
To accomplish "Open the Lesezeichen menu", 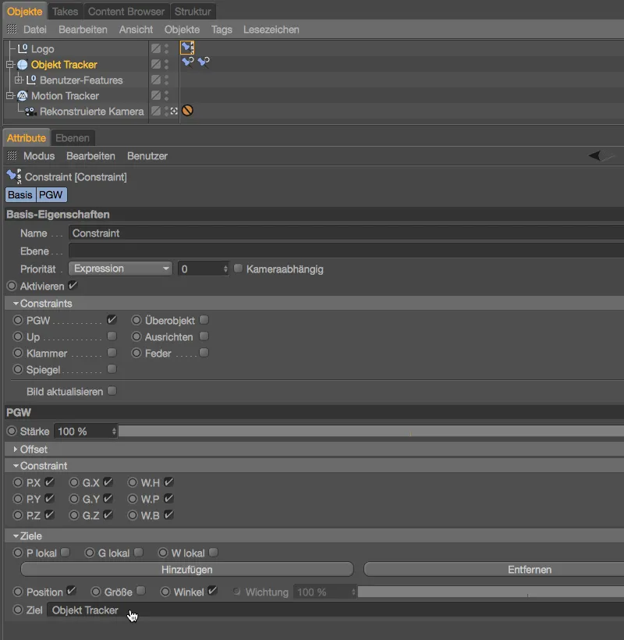I will pos(271,30).
